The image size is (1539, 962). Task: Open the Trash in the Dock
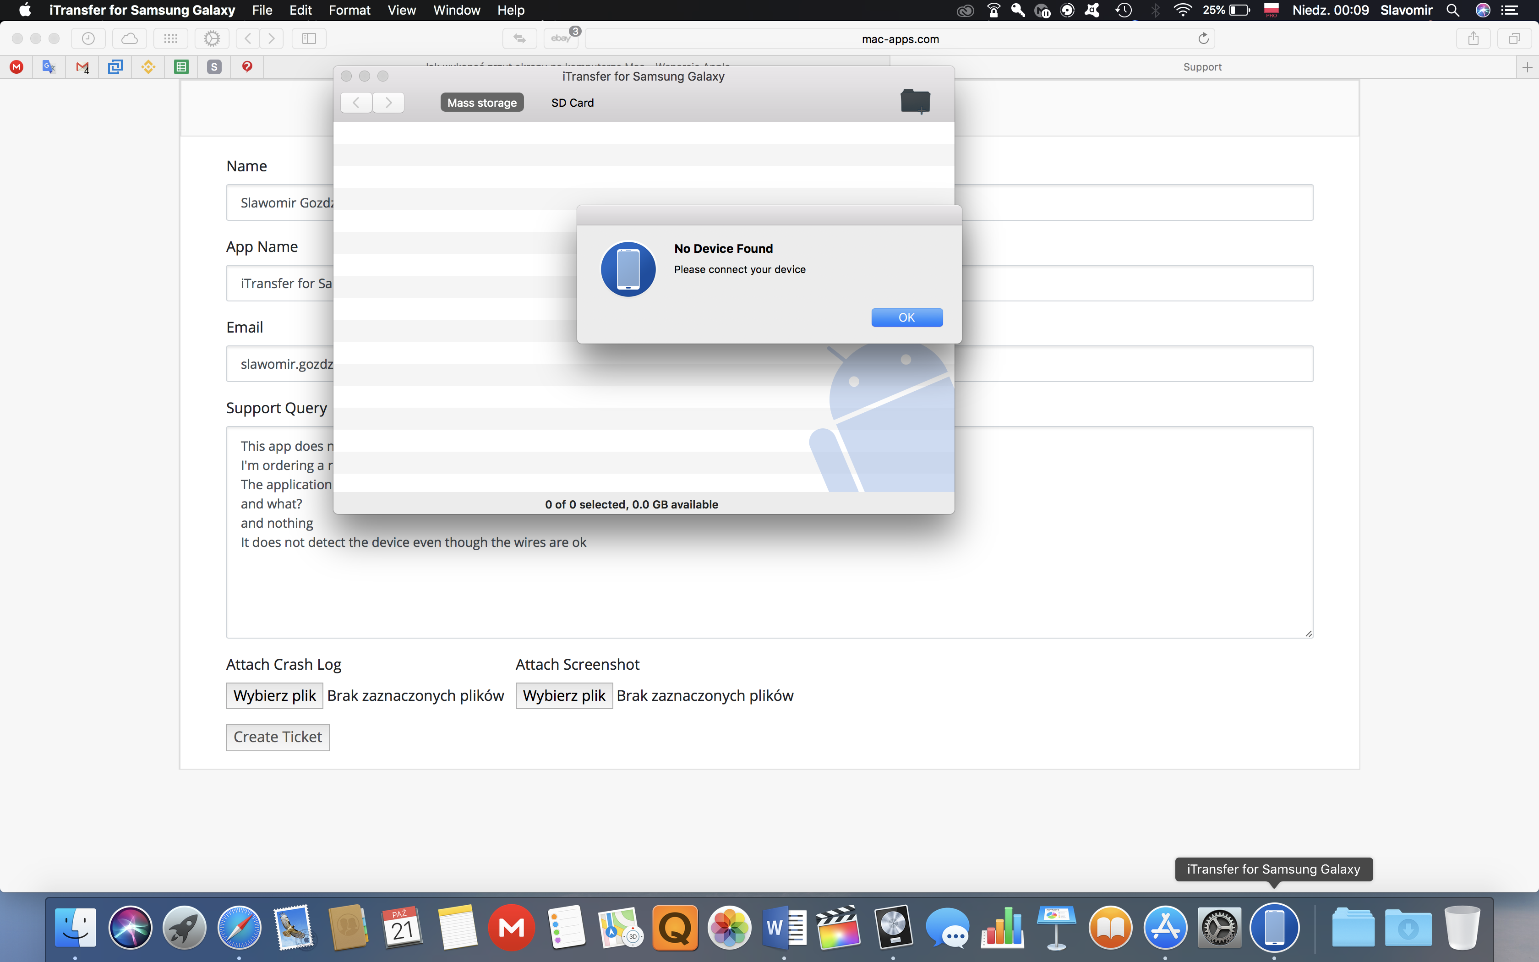click(x=1463, y=927)
